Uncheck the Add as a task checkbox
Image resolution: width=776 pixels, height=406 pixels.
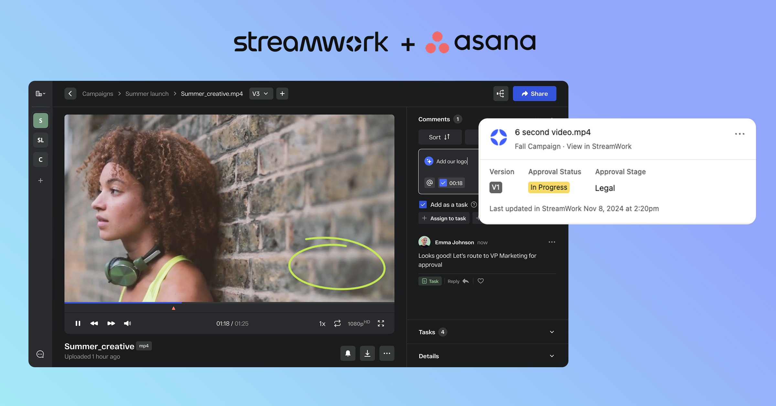pyautogui.click(x=423, y=204)
